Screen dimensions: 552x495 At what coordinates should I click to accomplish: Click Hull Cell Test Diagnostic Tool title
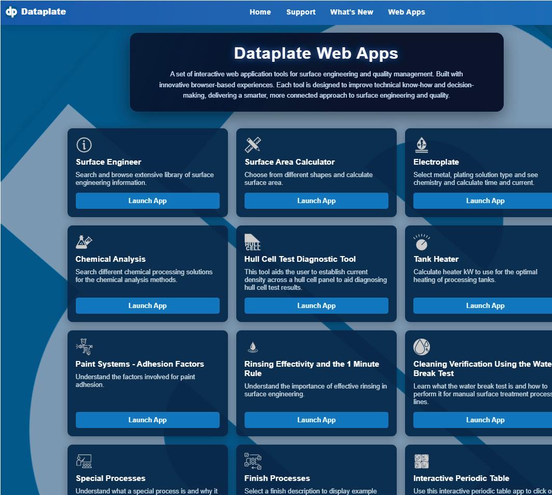[x=300, y=259]
